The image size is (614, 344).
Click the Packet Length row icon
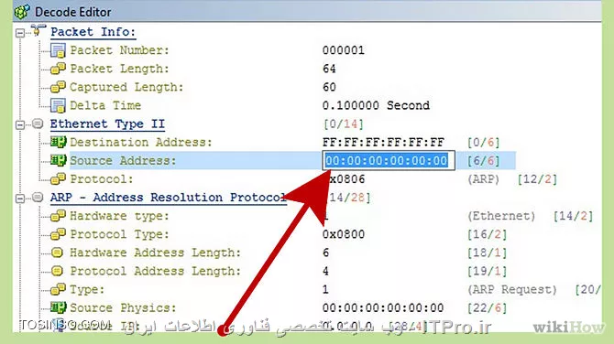[x=58, y=69]
